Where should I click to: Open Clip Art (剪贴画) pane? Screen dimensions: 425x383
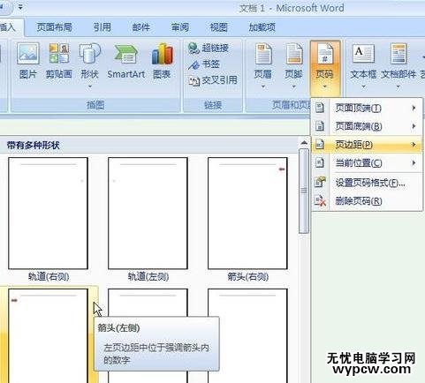(59, 62)
